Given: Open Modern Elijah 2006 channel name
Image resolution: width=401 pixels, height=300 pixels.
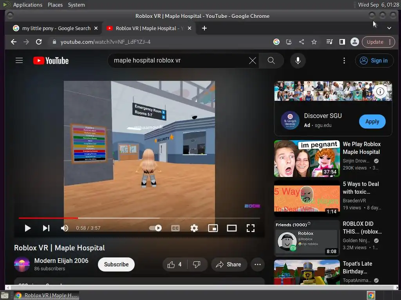Looking at the screenshot, I should [x=61, y=261].
